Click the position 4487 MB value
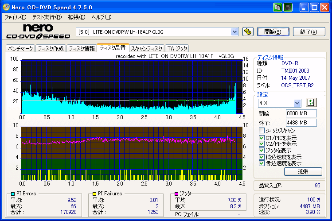The image size is (332, 221). [x=310, y=206]
